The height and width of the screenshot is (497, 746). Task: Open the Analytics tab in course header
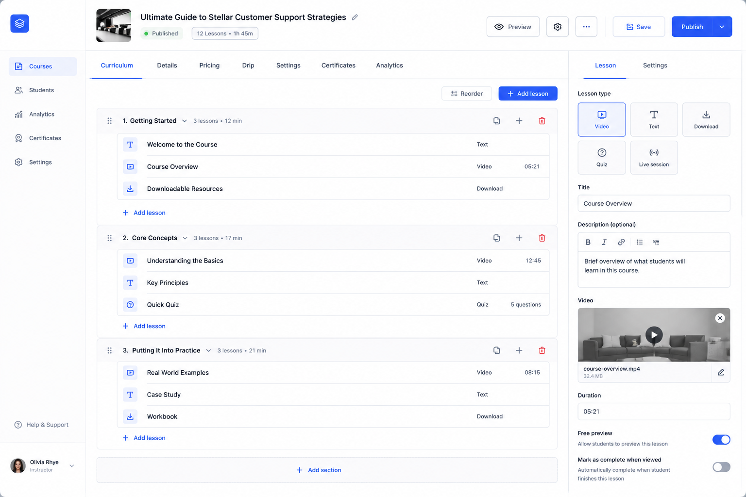point(390,66)
